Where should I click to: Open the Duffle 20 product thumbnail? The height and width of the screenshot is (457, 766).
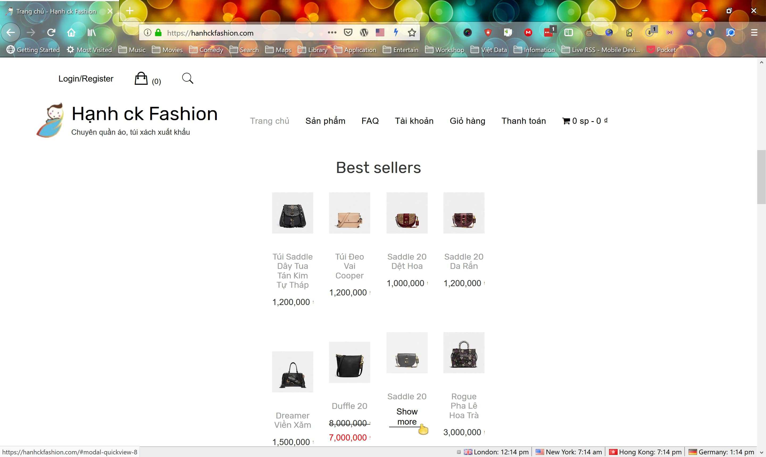coord(349,362)
